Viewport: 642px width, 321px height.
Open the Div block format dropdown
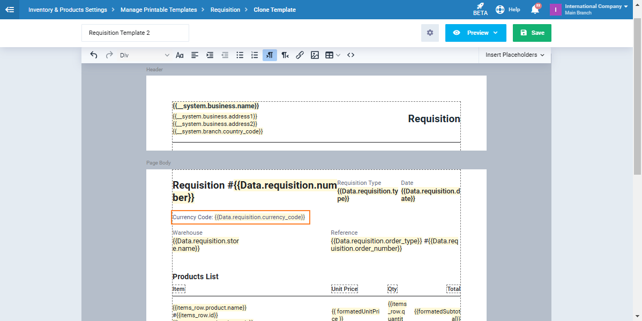pos(144,55)
